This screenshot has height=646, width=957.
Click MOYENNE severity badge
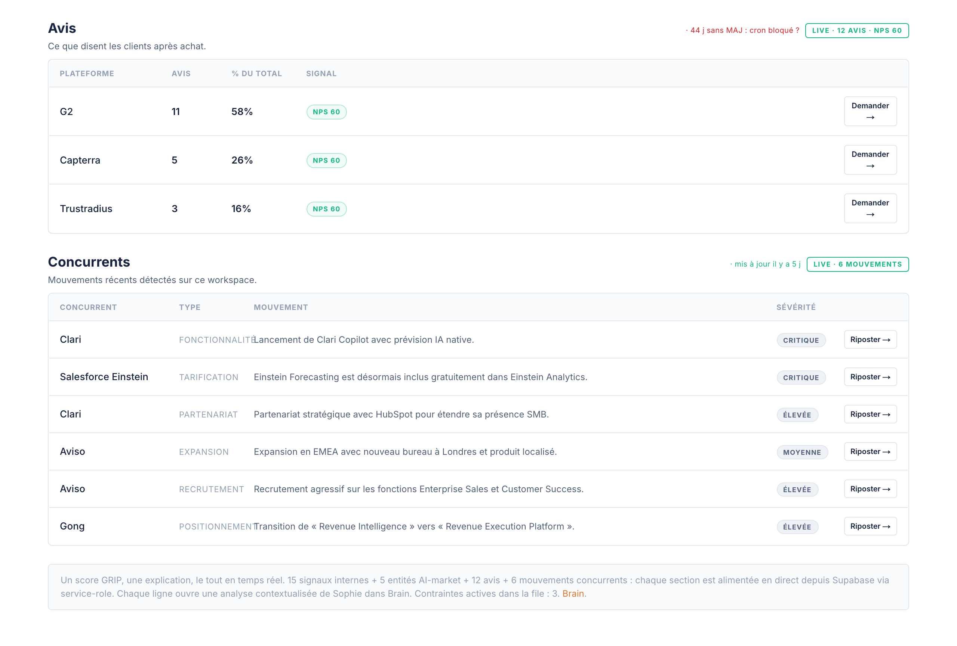(x=802, y=452)
